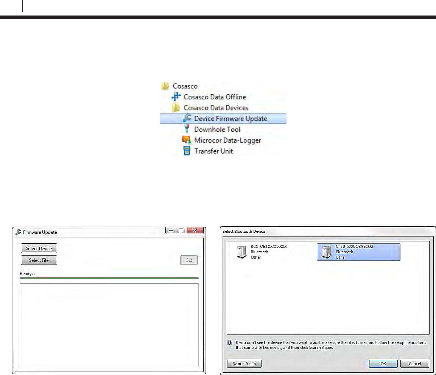Click the Search Again button

[x=244, y=364]
